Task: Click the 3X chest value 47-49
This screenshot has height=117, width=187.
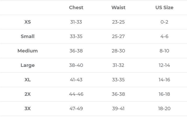Action: [x=76, y=109]
